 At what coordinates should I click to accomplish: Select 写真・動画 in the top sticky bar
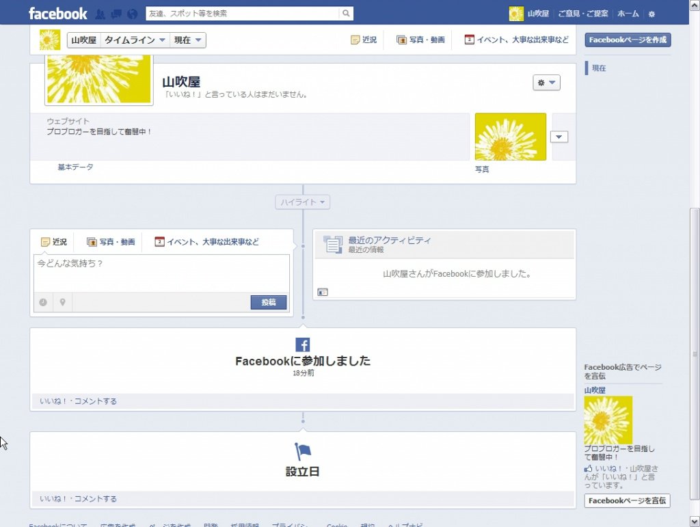coord(420,40)
